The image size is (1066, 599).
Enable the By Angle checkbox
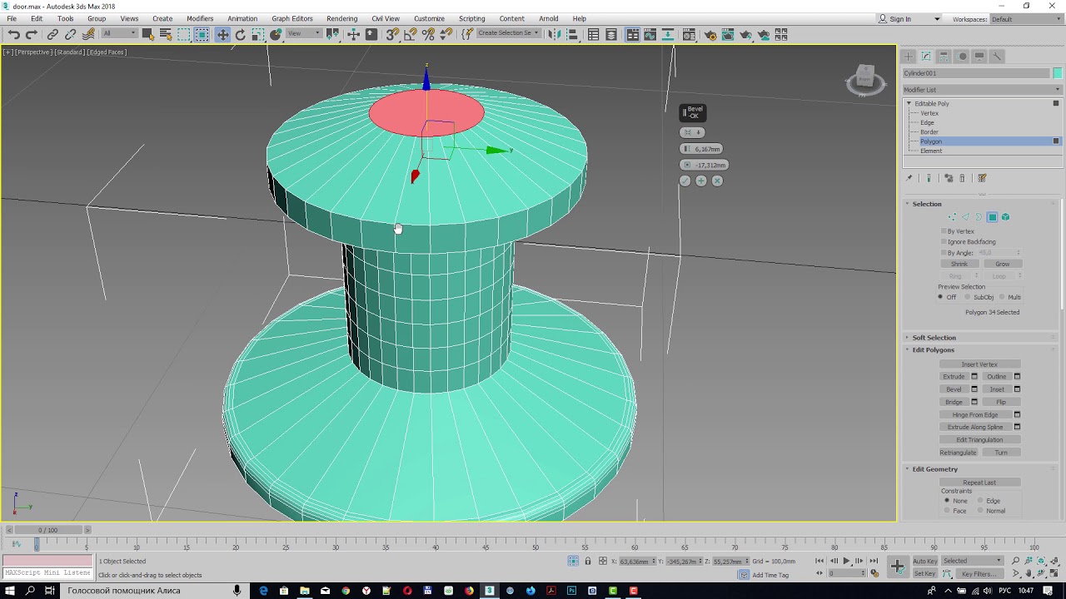click(944, 253)
